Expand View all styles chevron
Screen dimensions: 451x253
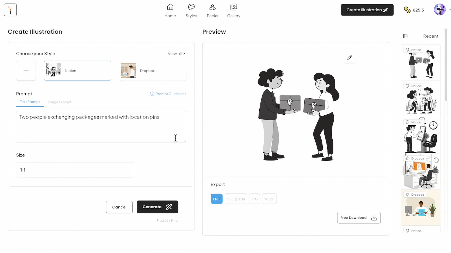coord(184,53)
